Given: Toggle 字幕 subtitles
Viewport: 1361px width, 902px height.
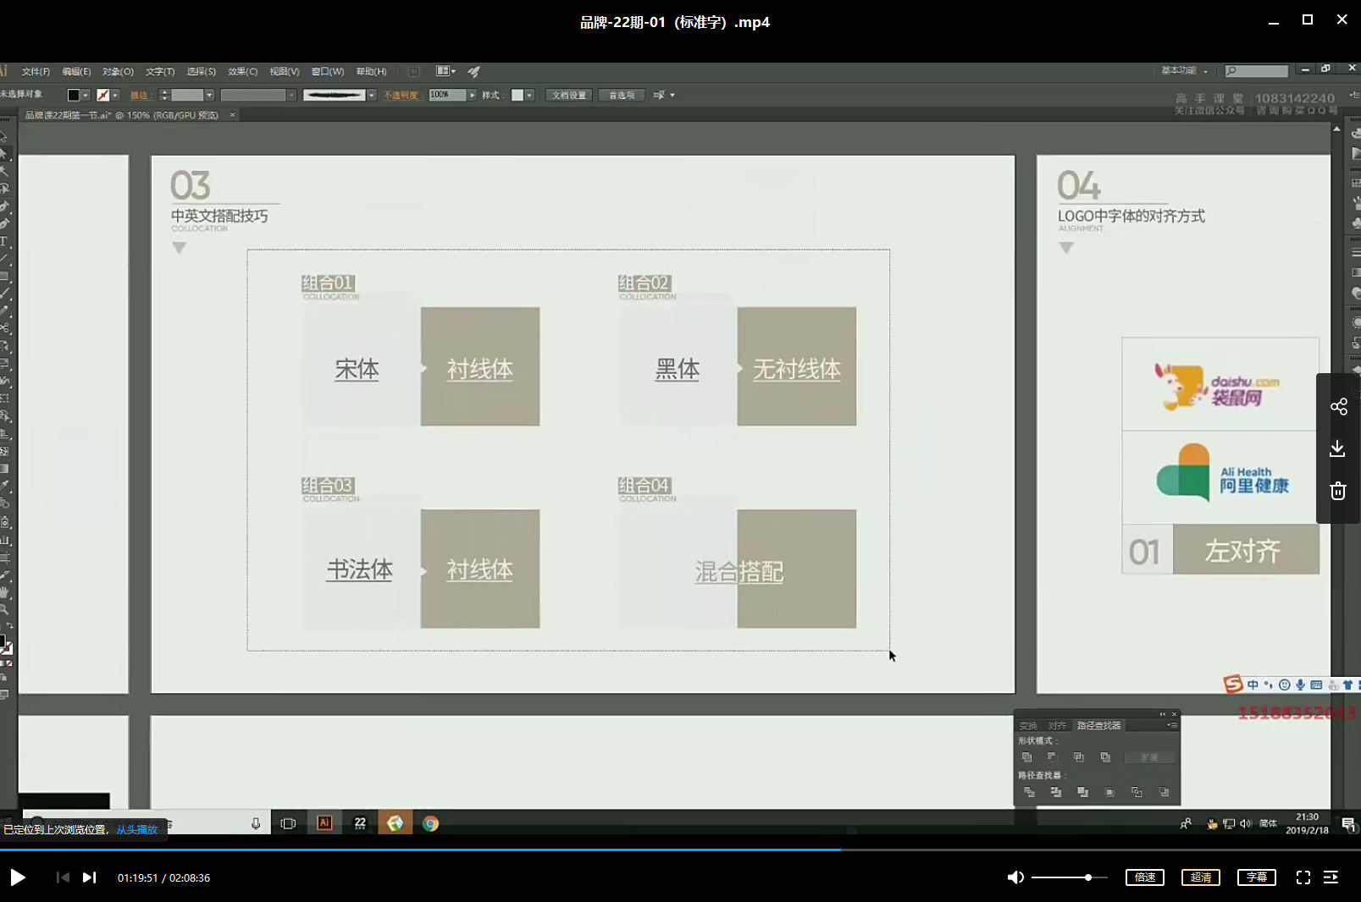Looking at the screenshot, I should [x=1256, y=877].
